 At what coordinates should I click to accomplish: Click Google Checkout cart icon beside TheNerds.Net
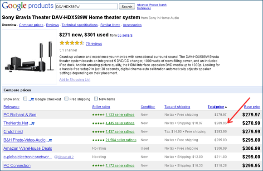(32, 123)
